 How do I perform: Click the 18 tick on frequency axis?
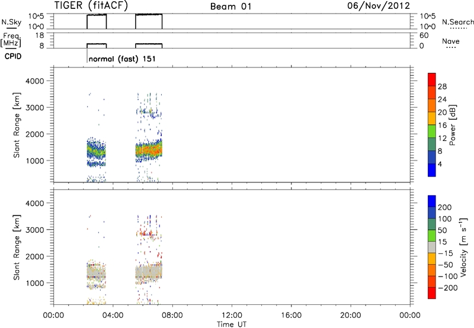click(40, 36)
